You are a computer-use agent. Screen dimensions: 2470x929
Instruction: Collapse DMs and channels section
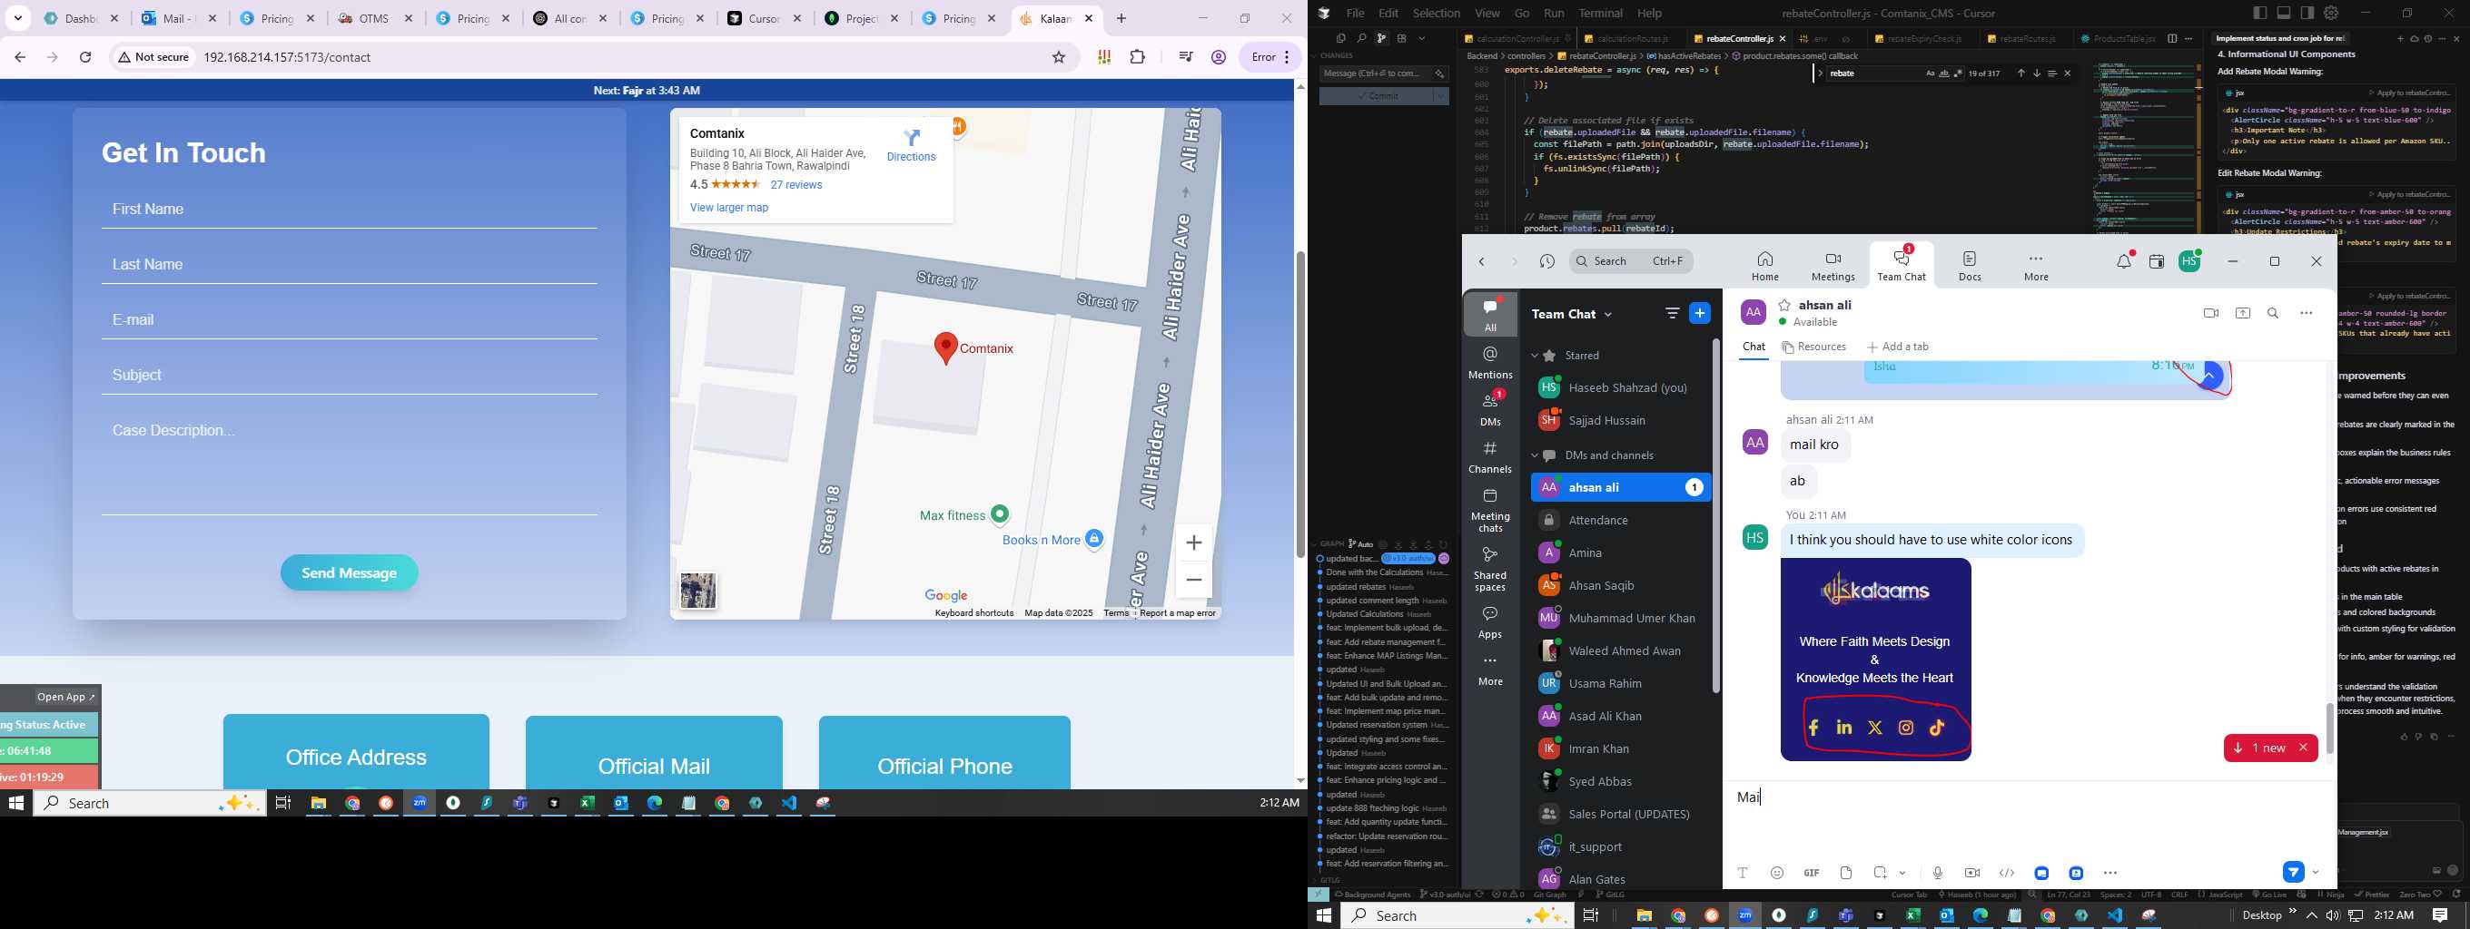pyautogui.click(x=1534, y=455)
